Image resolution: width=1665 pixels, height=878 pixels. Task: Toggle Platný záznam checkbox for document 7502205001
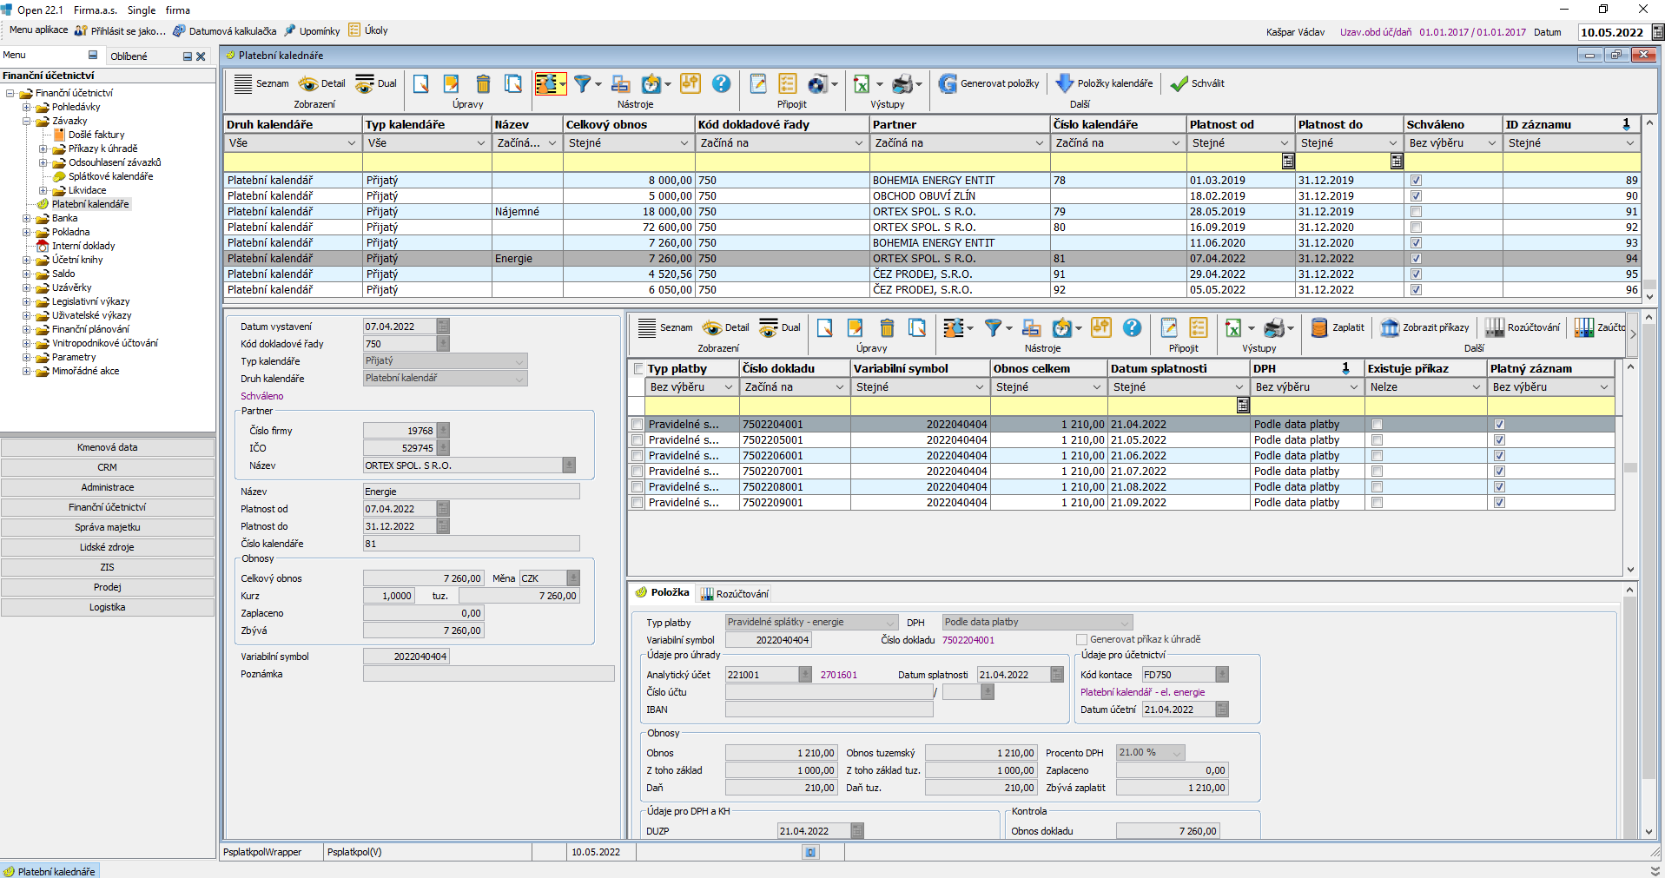tap(1499, 440)
